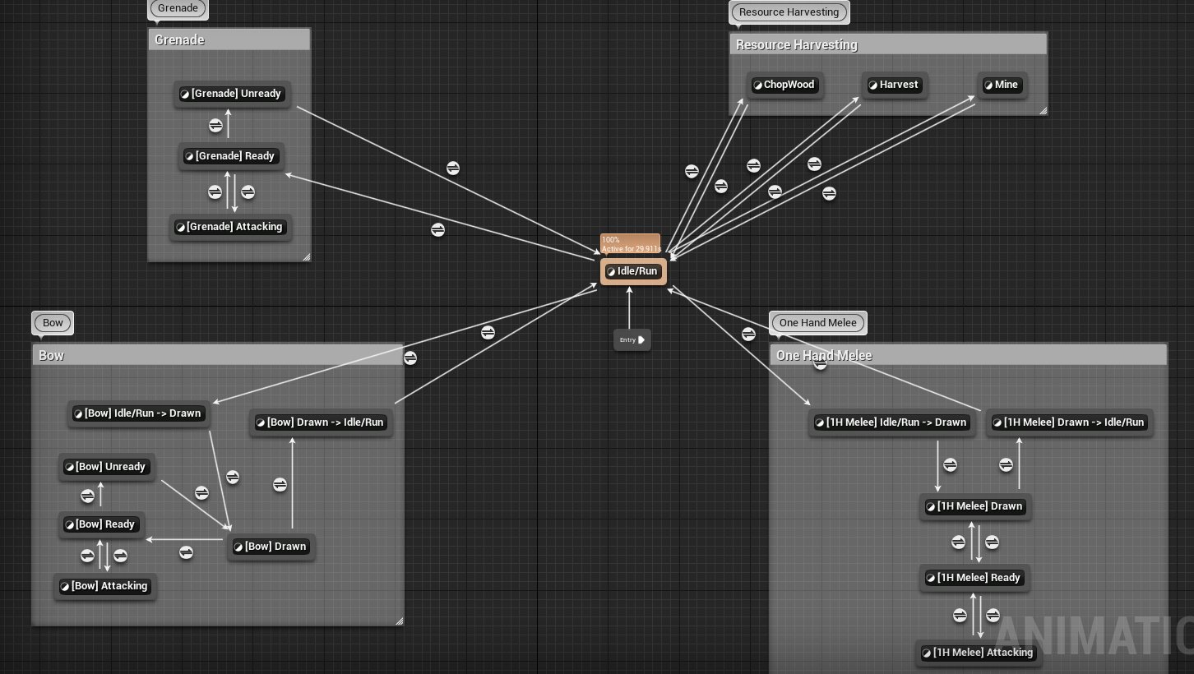Click the Grenade comment box resize handle

[x=306, y=257]
